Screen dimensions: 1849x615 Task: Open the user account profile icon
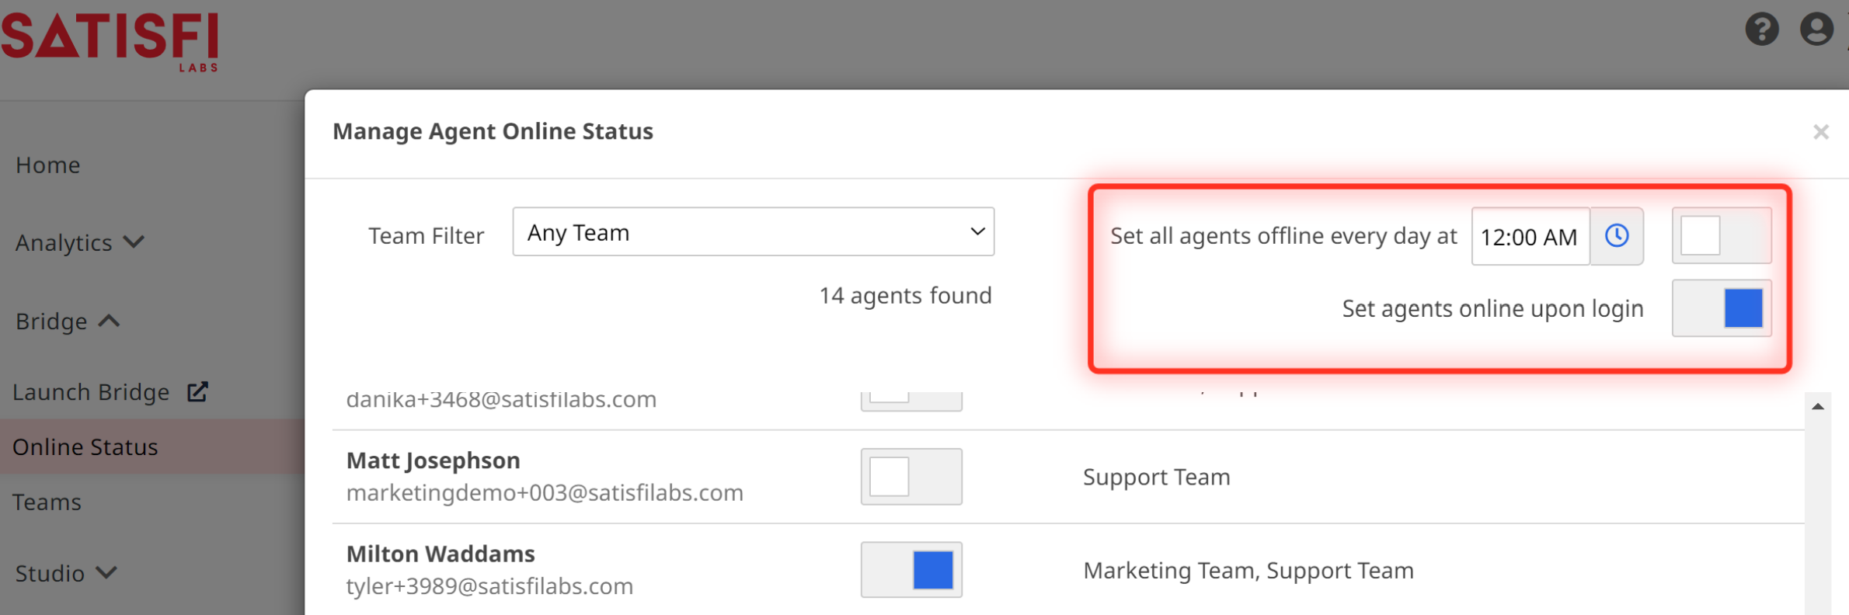(1816, 30)
